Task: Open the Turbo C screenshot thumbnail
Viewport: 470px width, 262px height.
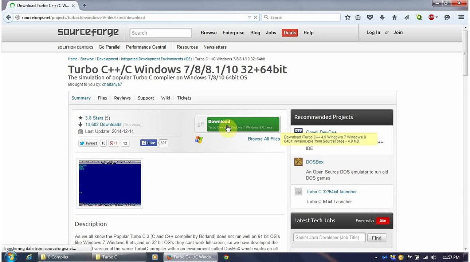Action: [110, 183]
